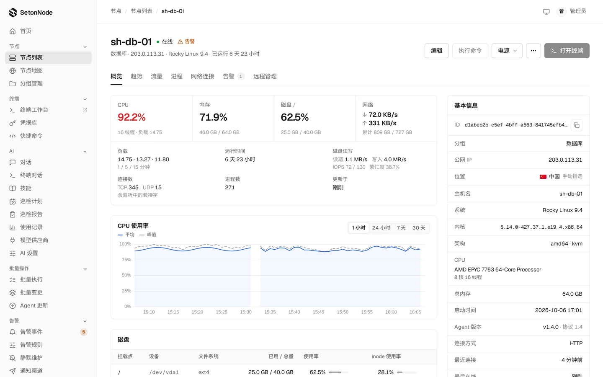Screen dimensions: 603x377
Task: Open 模型供应商 plug icon
Action: click(x=13, y=240)
